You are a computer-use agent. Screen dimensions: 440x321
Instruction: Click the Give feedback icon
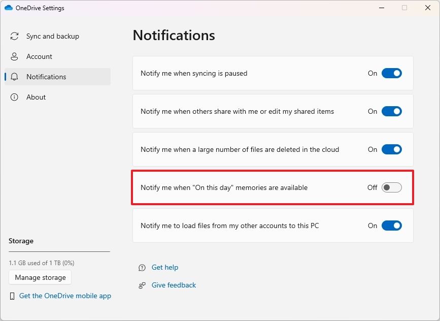tap(142, 285)
